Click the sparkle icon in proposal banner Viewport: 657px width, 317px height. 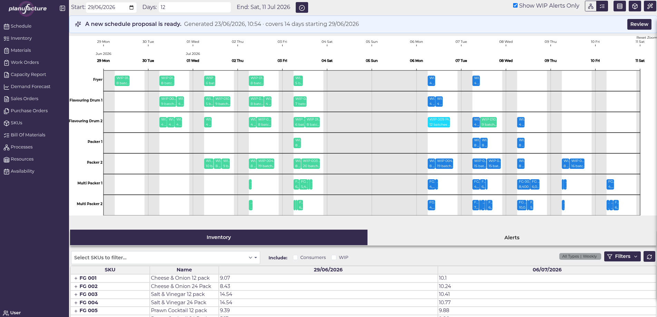coord(78,24)
